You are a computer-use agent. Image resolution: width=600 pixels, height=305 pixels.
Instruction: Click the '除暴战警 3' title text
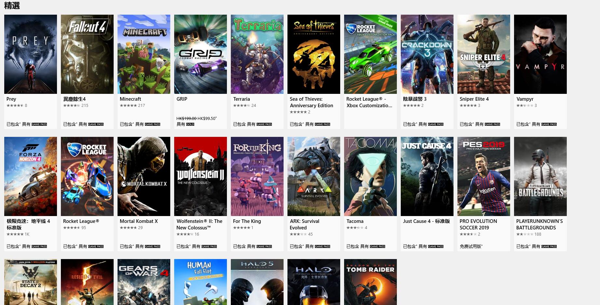[x=415, y=99]
